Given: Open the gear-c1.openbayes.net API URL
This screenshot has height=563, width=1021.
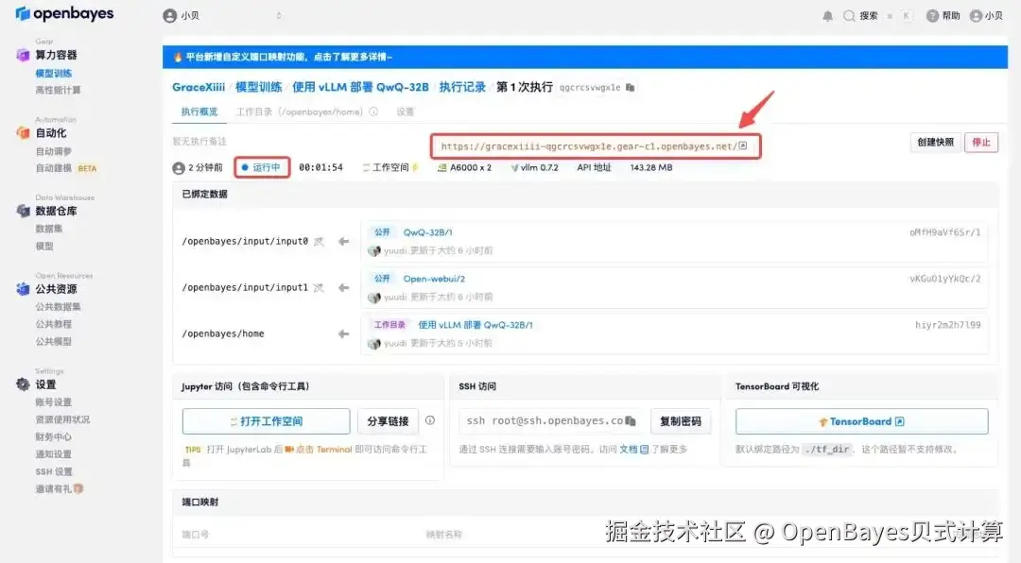Looking at the screenshot, I should coord(589,146).
